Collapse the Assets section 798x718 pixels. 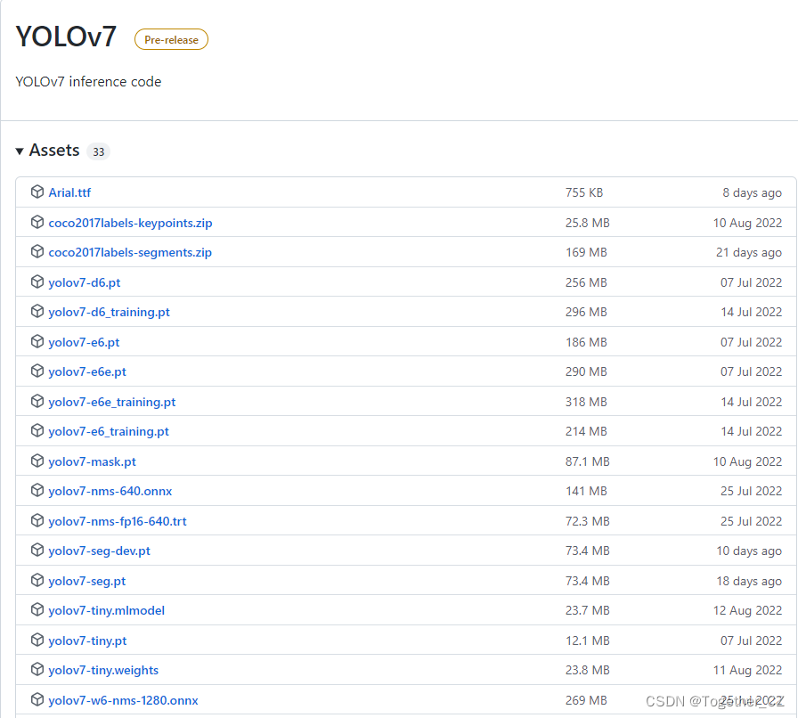pos(20,151)
